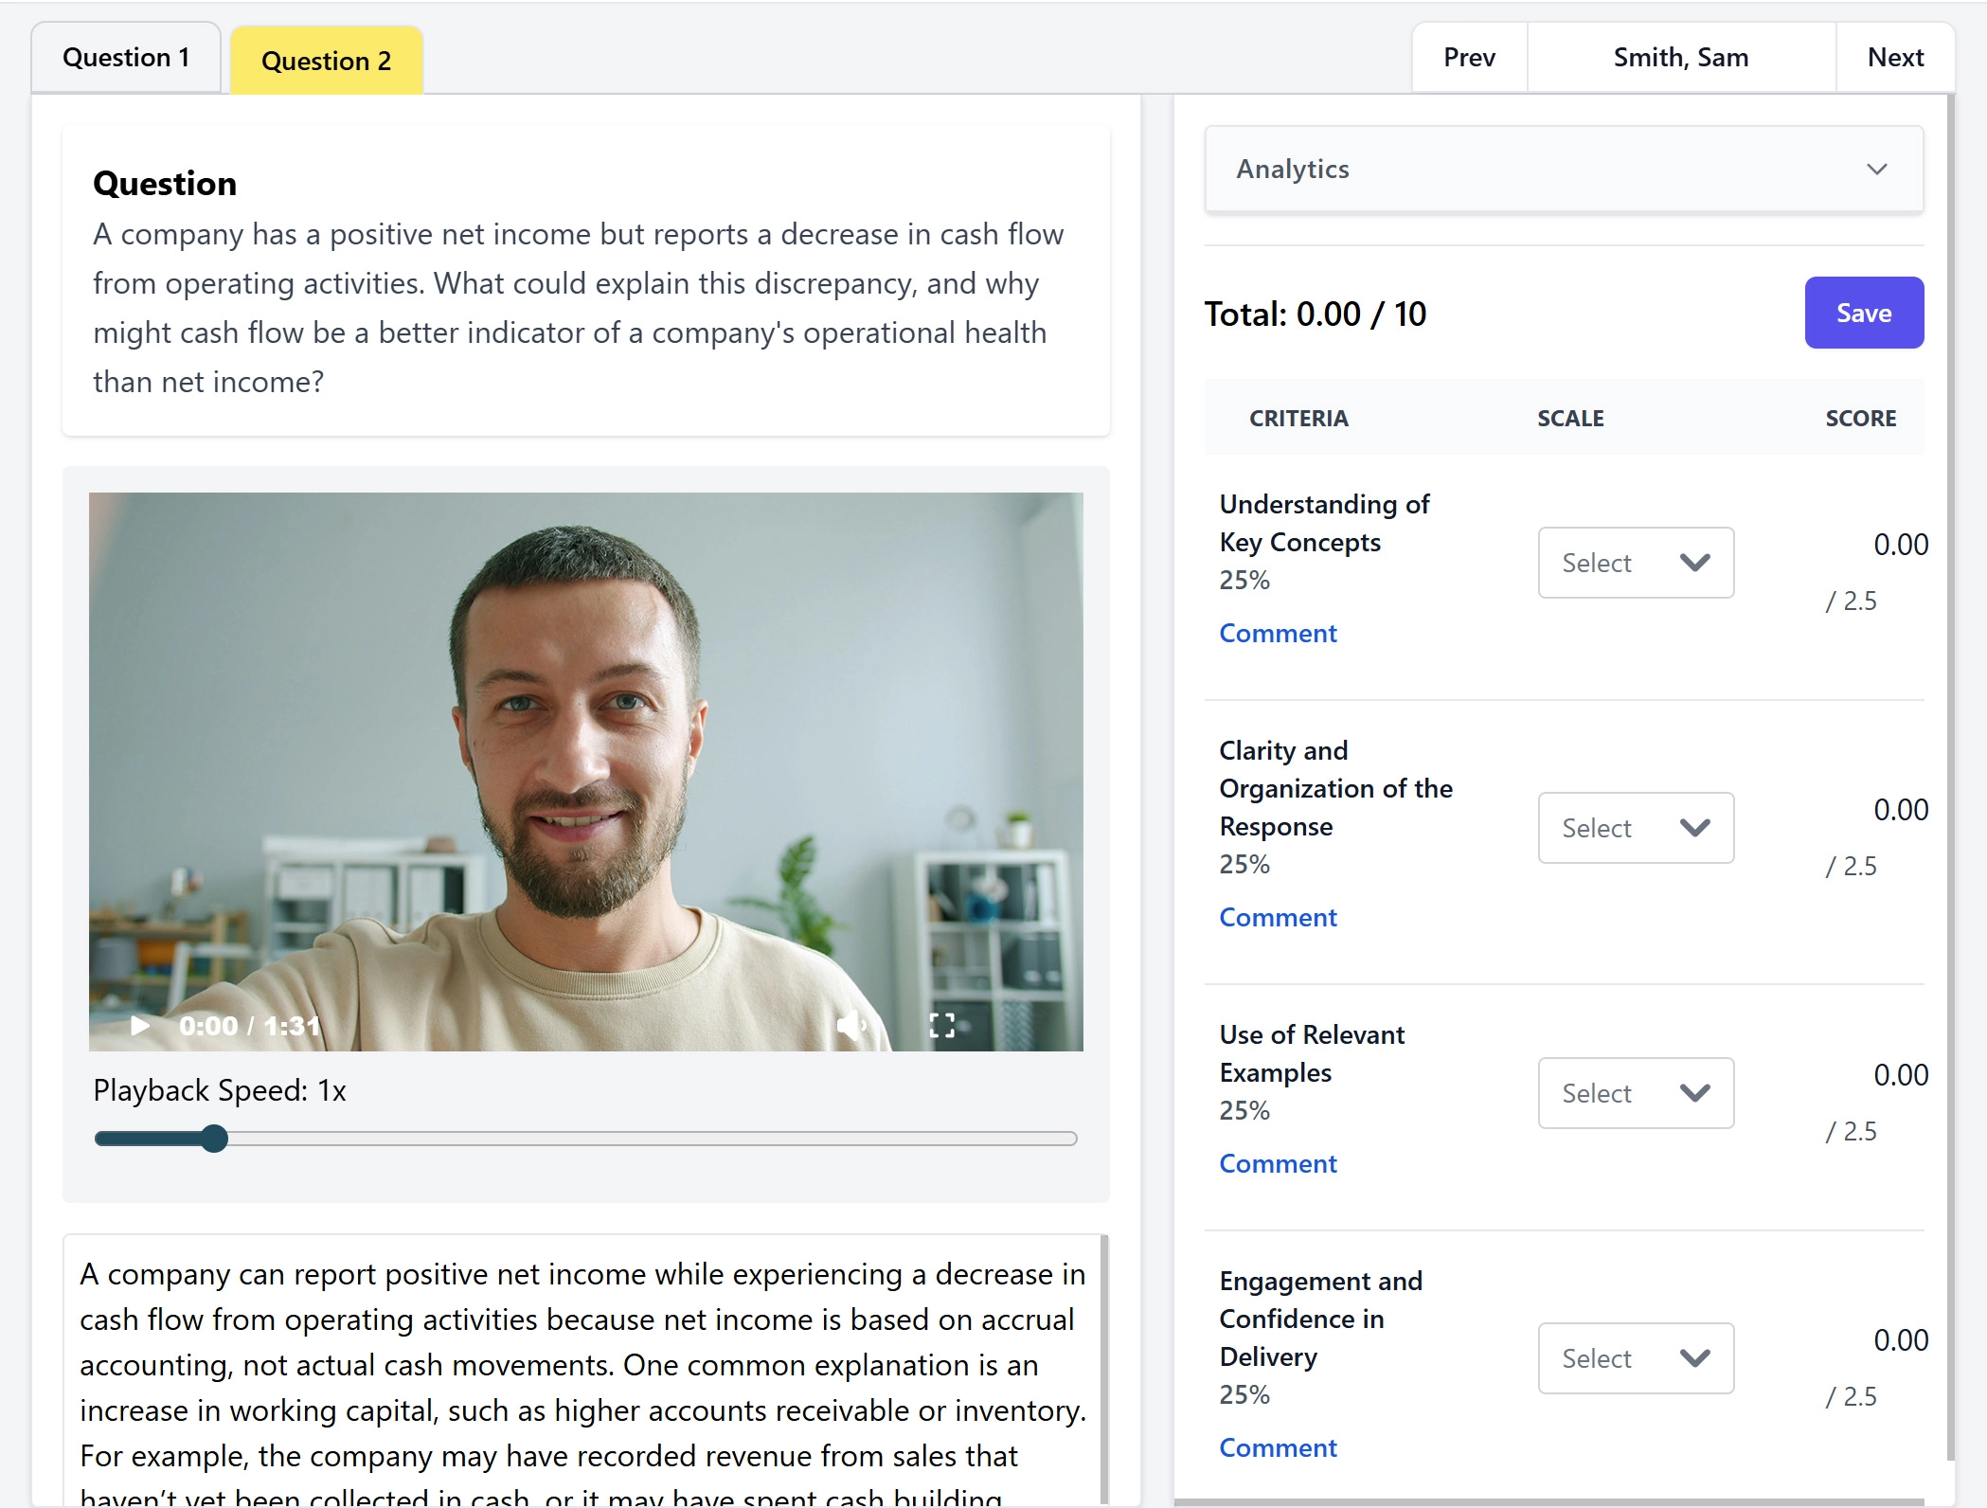The height and width of the screenshot is (1508, 1987).
Task: Switch to the Question 2 tab
Action: (325, 60)
